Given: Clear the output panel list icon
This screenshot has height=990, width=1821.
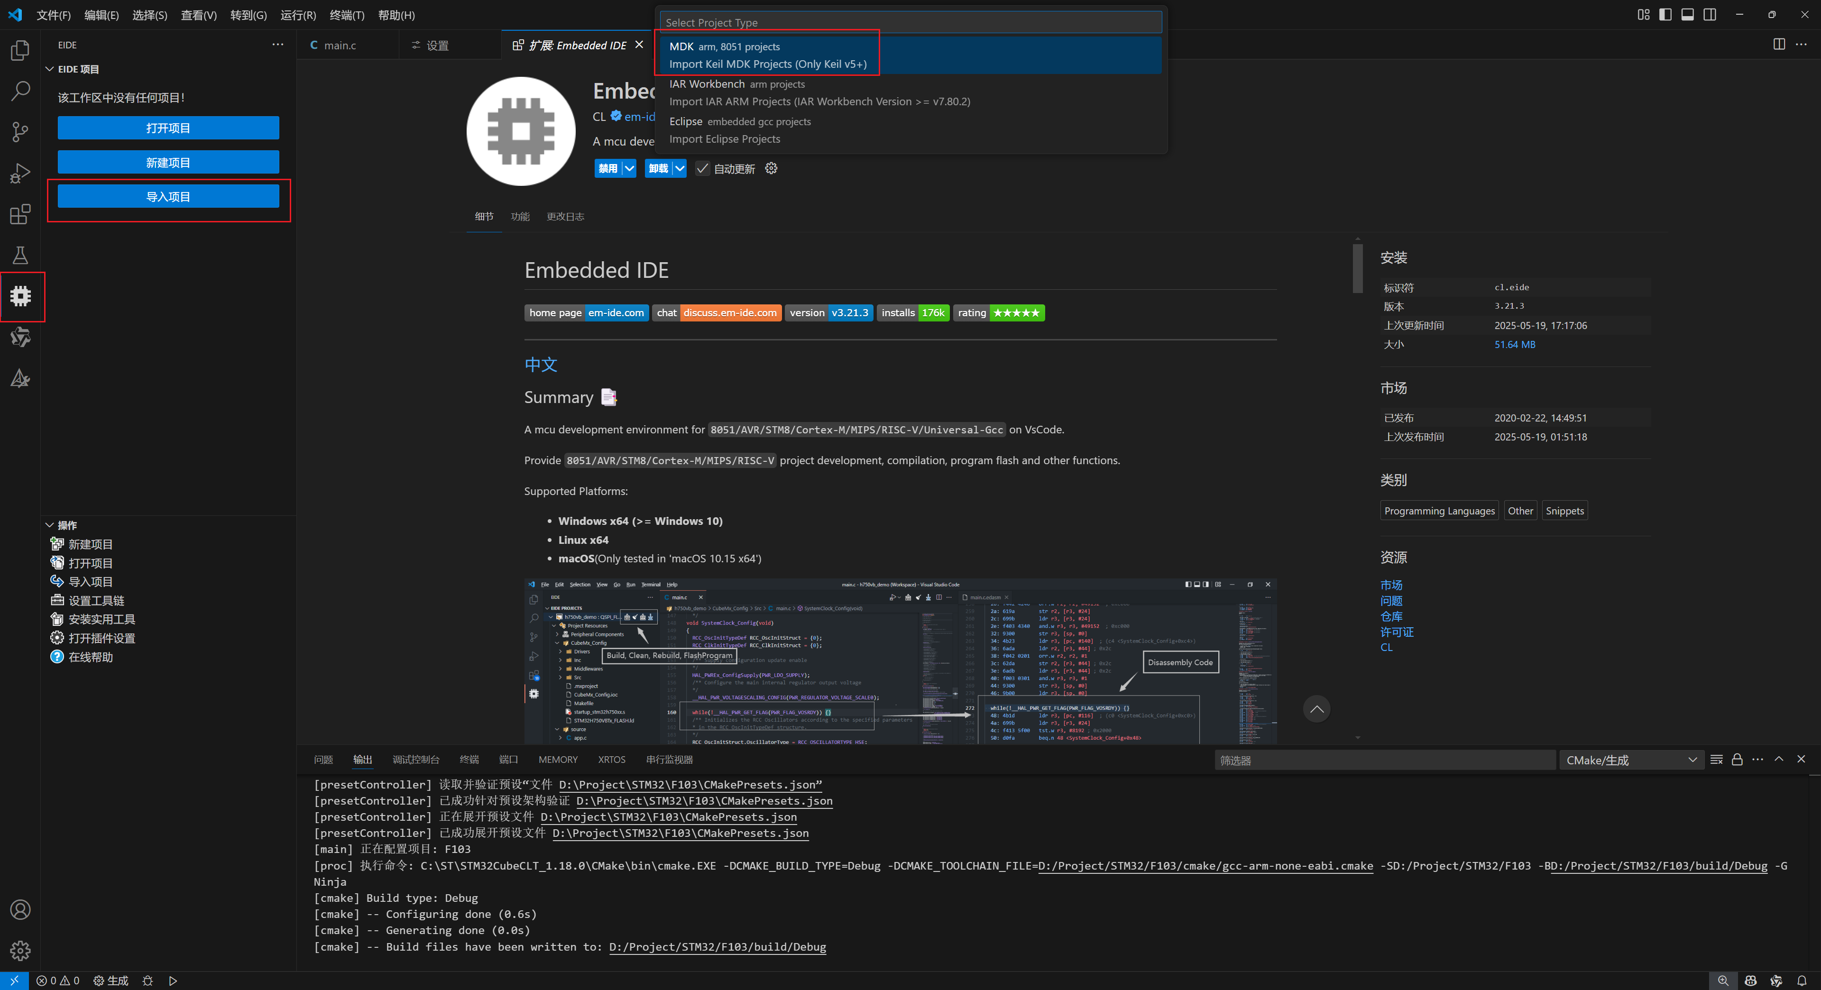Looking at the screenshot, I should coord(1716,760).
